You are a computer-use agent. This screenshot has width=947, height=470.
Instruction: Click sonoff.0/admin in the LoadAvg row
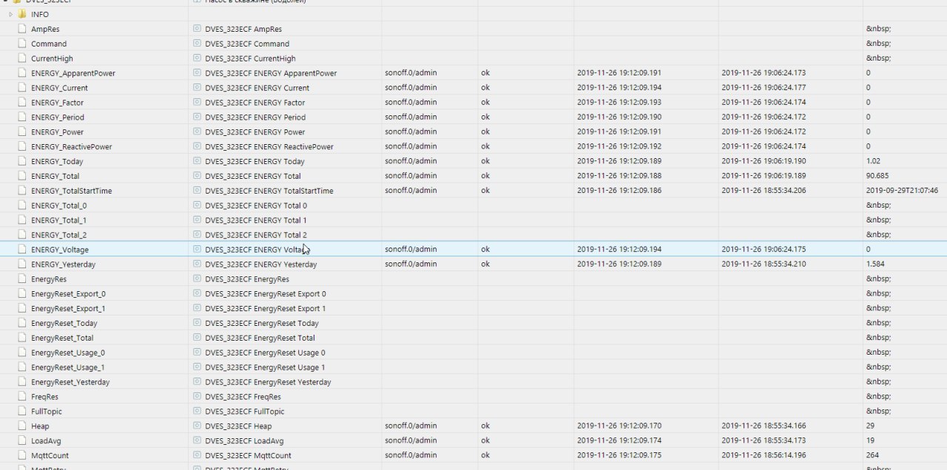(x=411, y=440)
